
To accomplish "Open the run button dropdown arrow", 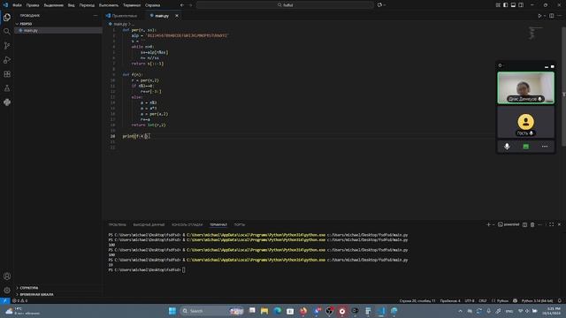I will [x=545, y=16].
